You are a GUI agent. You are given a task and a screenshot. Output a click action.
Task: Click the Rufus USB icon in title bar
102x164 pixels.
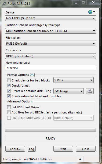4,3
